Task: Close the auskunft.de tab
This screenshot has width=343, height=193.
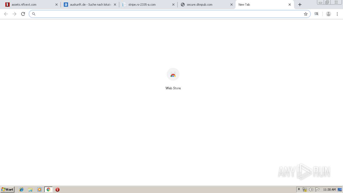Action: pos(115,5)
